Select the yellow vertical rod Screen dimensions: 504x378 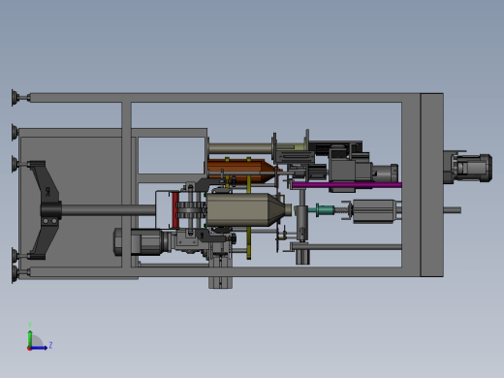pyautogui.click(x=249, y=217)
